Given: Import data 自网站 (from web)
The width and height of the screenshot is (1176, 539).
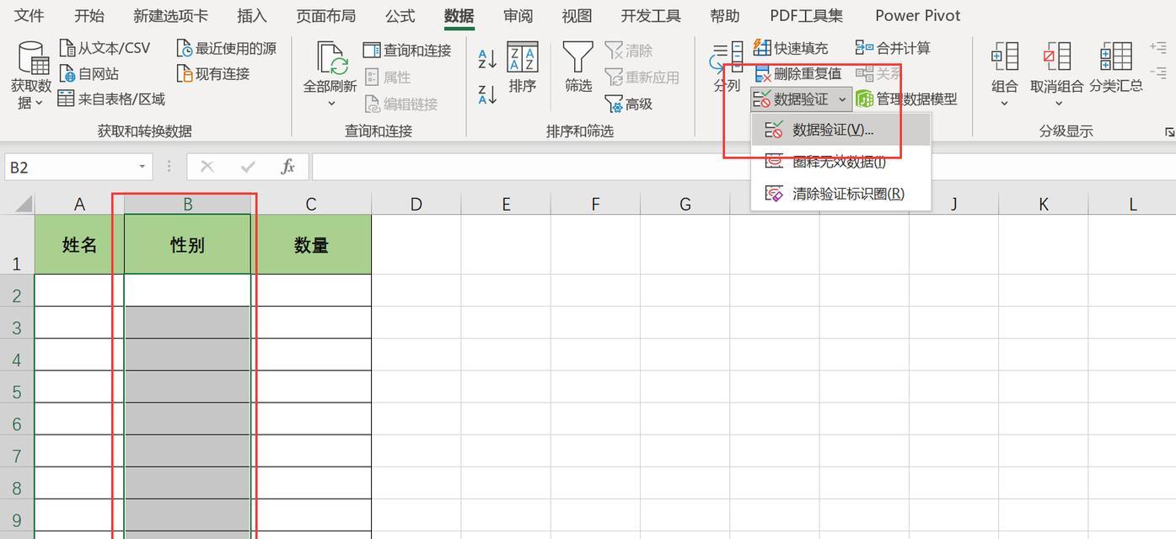Looking at the screenshot, I should 89,73.
